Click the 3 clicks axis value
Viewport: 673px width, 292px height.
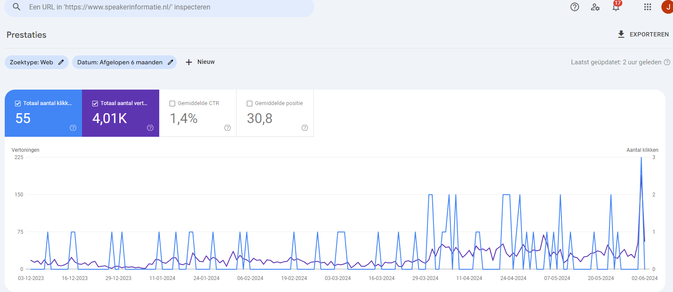[x=653, y=157]
